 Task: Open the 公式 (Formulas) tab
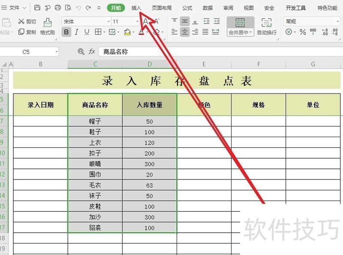(x=187, y=8)
